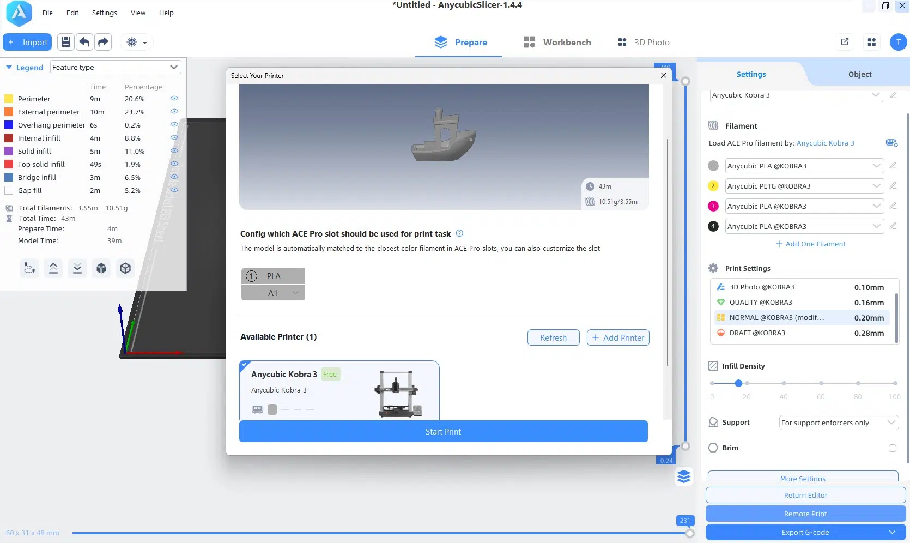Click the horizontal layer slider handle at 231
910x543 pixels.
point(689,533)
